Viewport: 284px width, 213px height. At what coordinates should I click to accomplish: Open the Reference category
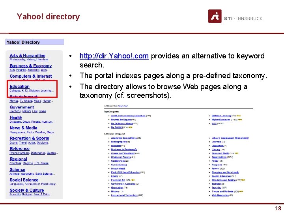pyautogui.click(x=20, y=148)
